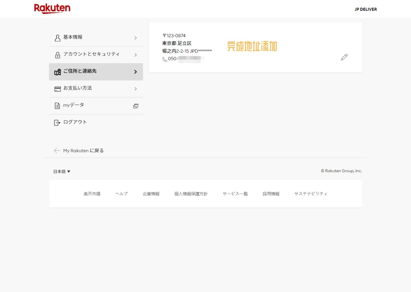Open 楽天市場 from the footer
The height and width of the screenshot is (292, 411).
coord(92,193)
